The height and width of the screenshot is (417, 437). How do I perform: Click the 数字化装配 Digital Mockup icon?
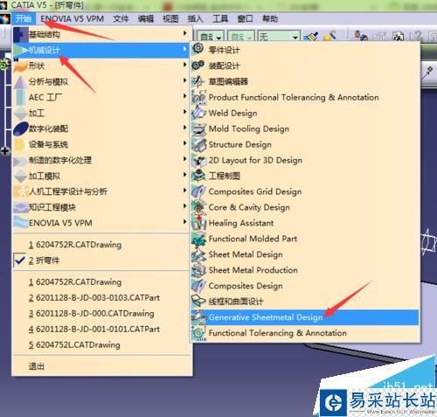(x=20, y=129)
